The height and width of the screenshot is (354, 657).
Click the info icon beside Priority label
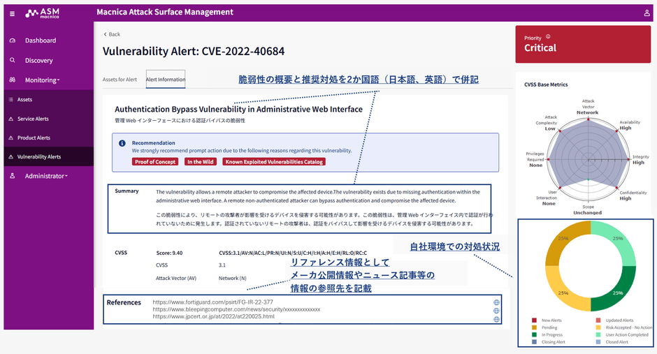click(548, 37)
